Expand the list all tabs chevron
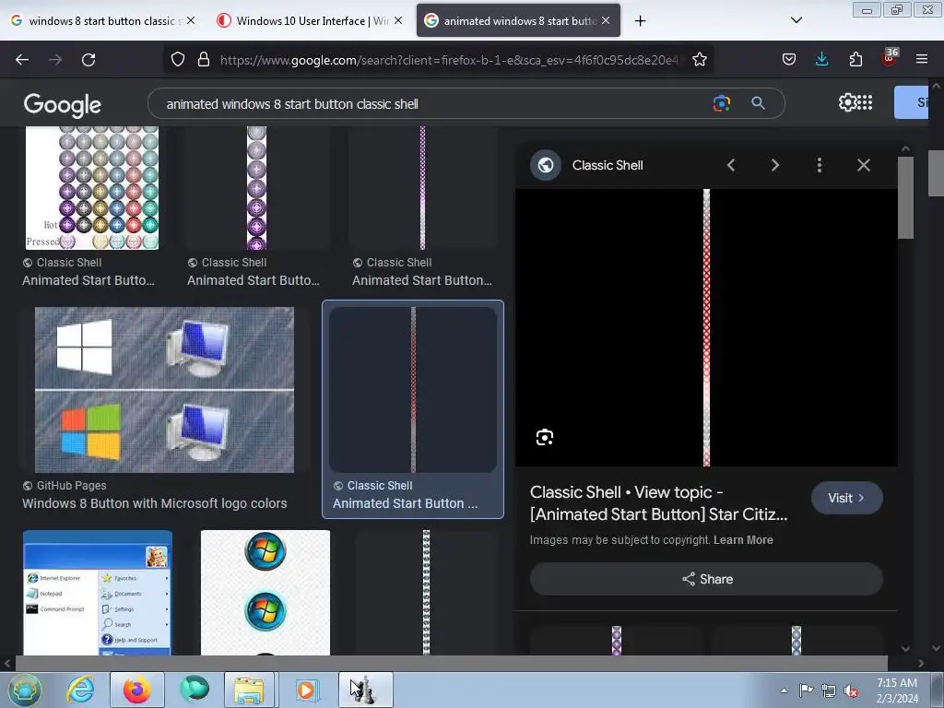The width and height of the screenshot is (944, 708). coord(796,20)
